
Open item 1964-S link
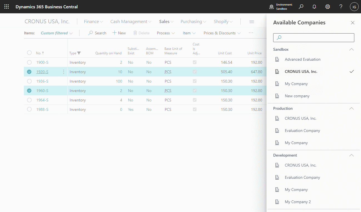coord(42,100)
